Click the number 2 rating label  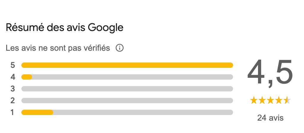click(12, 101)
